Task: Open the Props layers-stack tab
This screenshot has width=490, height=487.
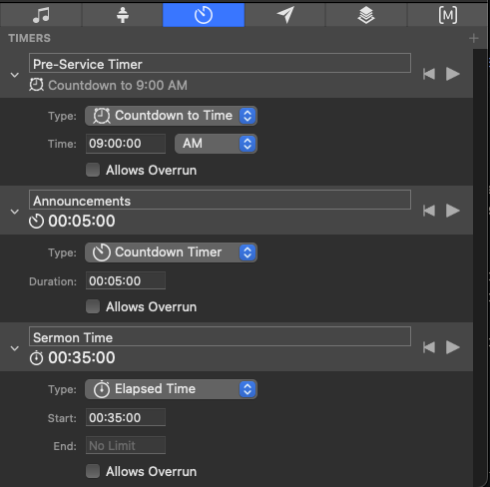Action: [x=366, y=15]
